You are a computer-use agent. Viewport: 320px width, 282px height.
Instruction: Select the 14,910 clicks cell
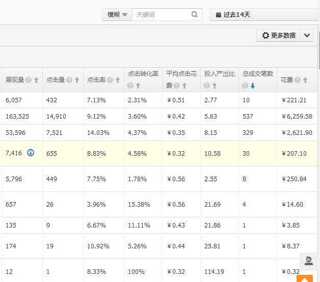click(x=63, y=117)
